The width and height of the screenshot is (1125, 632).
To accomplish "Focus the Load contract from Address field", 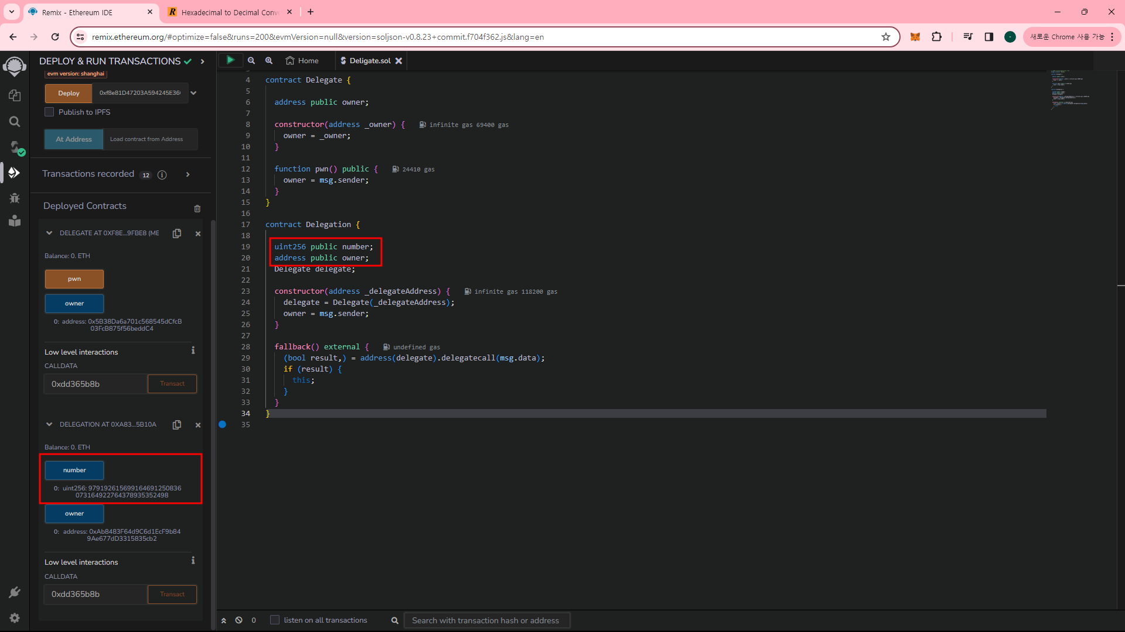I will [x=150, y=139].
